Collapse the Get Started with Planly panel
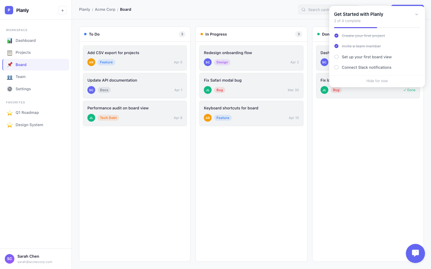Image resolution: width=431 pixels, height=269 pixels. pos(416,14)
